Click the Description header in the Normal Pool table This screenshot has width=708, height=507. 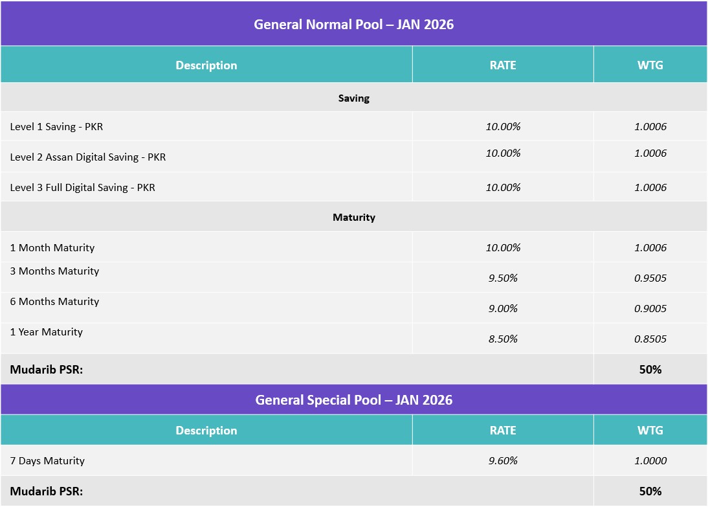pyautogui.click(x=206, y=65)
